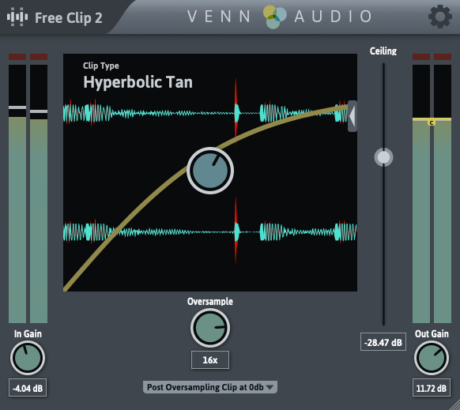This screenshot has width=460, height=410.
Task: Click the Free Clip 2 waveform logo icon
Action: click(17, 17)
